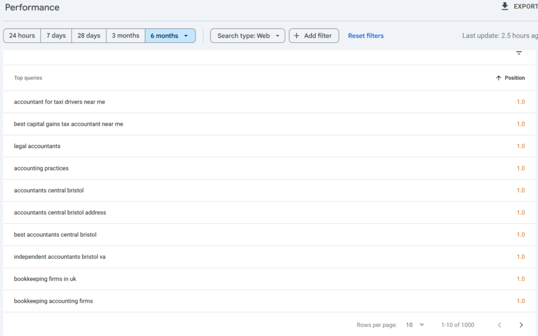Screen dimensions: 538x336
Task: Open the table filter rows icon
Action: click(519, 52)
